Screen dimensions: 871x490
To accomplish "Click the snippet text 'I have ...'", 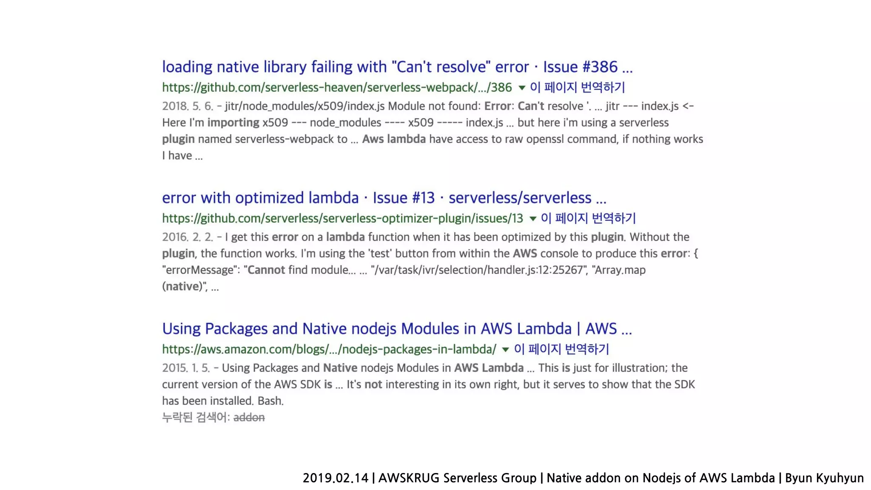I will [x=182, y=156].
